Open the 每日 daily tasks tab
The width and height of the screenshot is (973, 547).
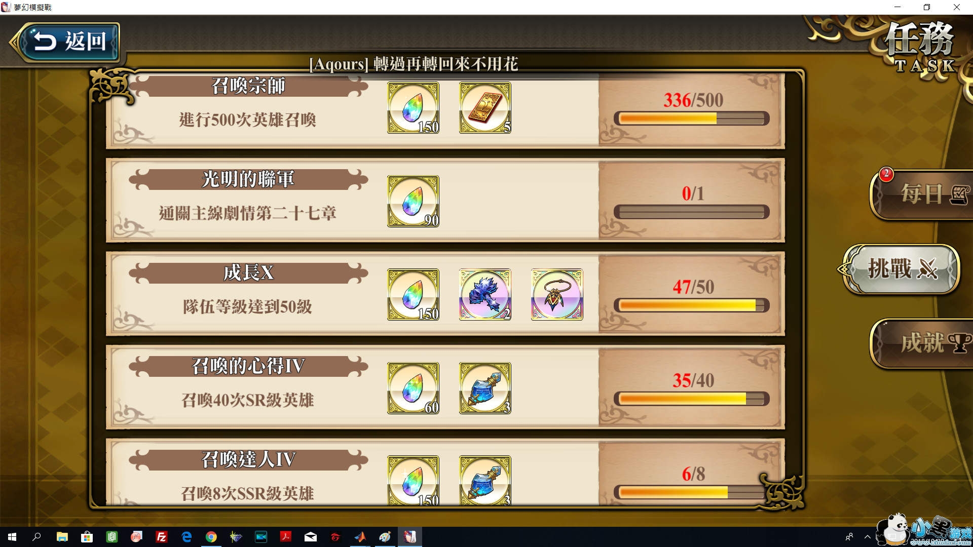pos(921,194)
